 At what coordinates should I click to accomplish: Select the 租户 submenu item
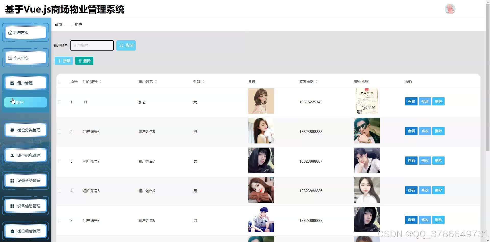(26, 102)
